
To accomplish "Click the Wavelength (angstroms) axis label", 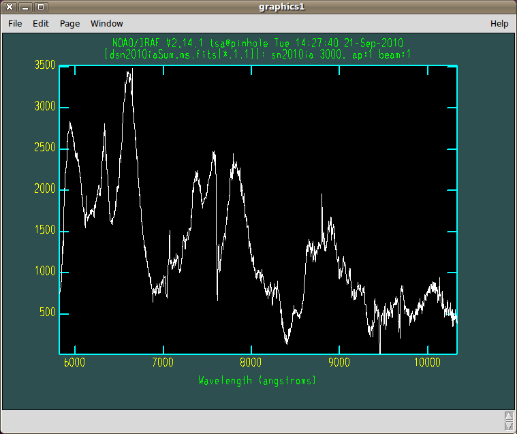I will pos(257,380).
